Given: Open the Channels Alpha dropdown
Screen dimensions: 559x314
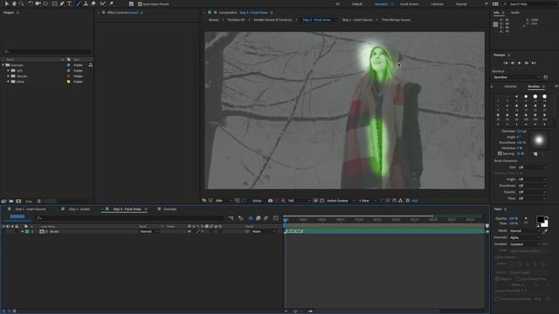Looking at the screenshot, I should point(524,237).
